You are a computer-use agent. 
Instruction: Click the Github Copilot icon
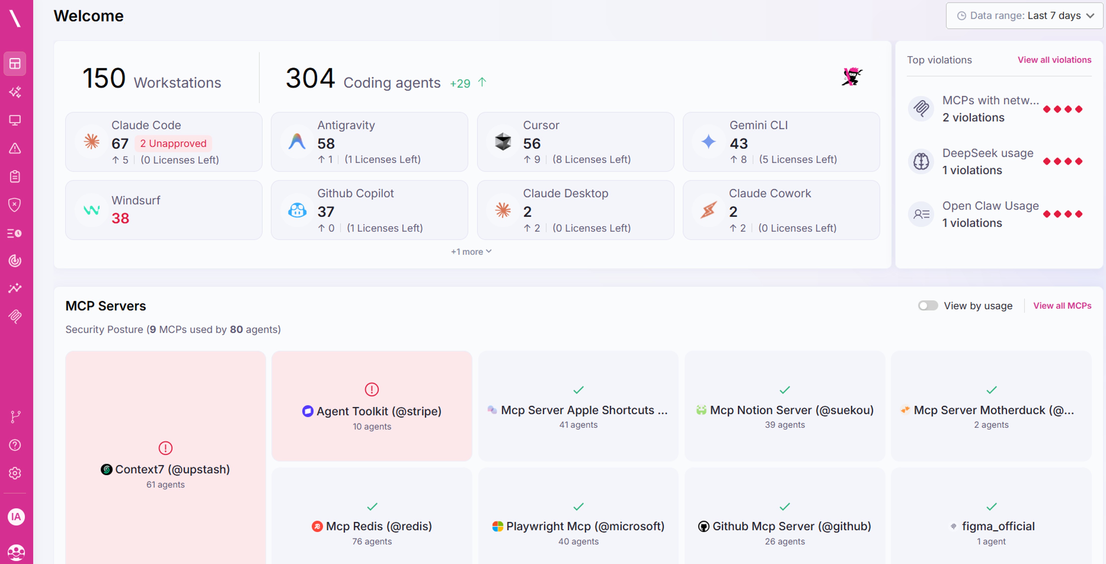[297, 210]
